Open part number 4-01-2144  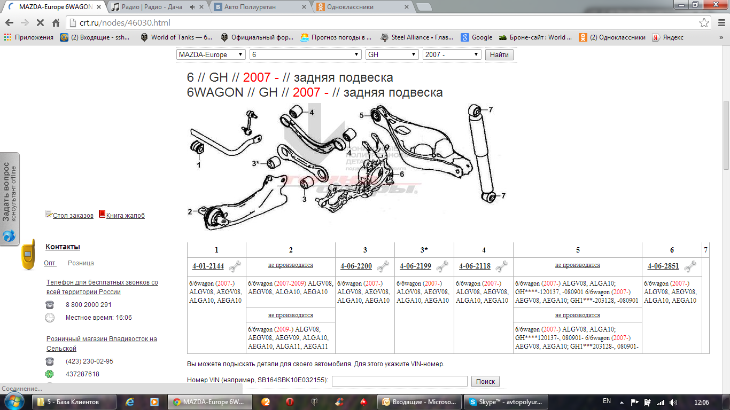[x=208, y=266]
